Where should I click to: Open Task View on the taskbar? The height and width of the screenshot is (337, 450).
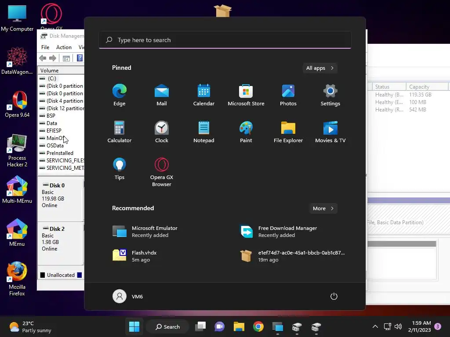coord(200,326)
